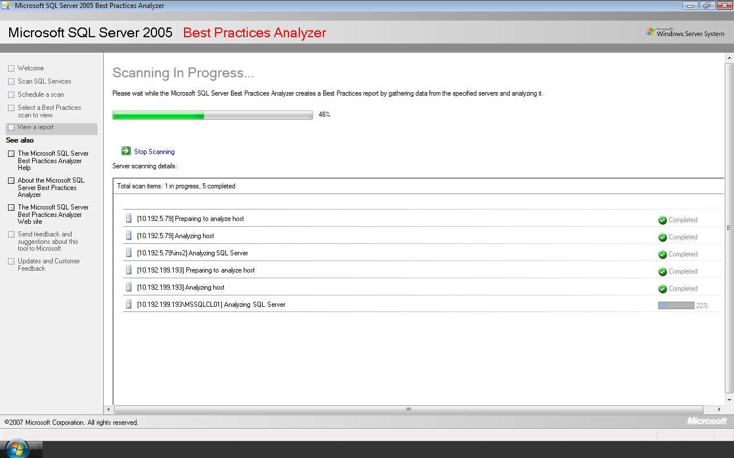This screenshot has height=458, width=734.
Task: Open the Scan SQL Services step
Action: [44, 81]
